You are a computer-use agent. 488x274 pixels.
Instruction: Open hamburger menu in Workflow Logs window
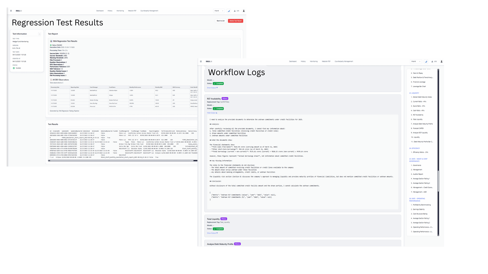coord(201,61)
